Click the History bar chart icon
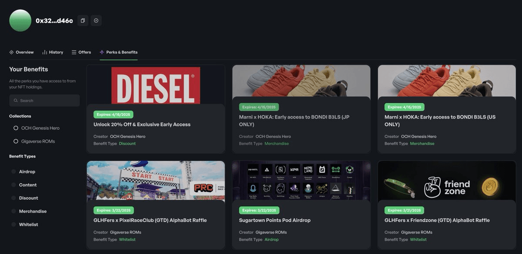 [45, 52]
